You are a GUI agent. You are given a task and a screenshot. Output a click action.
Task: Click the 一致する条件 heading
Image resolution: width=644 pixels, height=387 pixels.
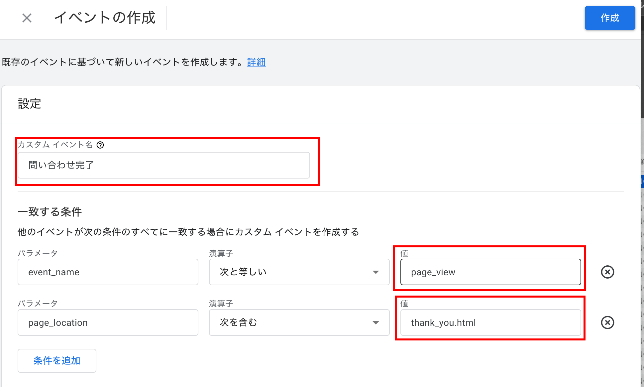(50, 212)
